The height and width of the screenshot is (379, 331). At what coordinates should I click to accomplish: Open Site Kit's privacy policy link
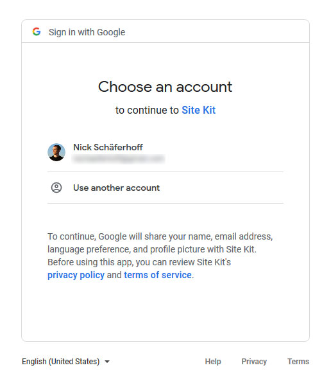tap(76, 275)
